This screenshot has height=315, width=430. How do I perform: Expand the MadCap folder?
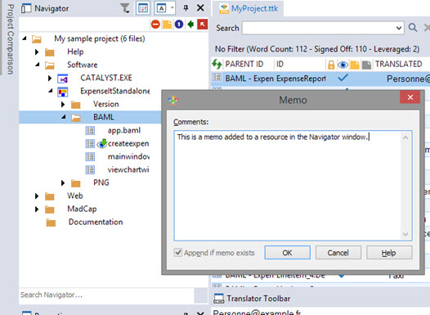point(37,209)
